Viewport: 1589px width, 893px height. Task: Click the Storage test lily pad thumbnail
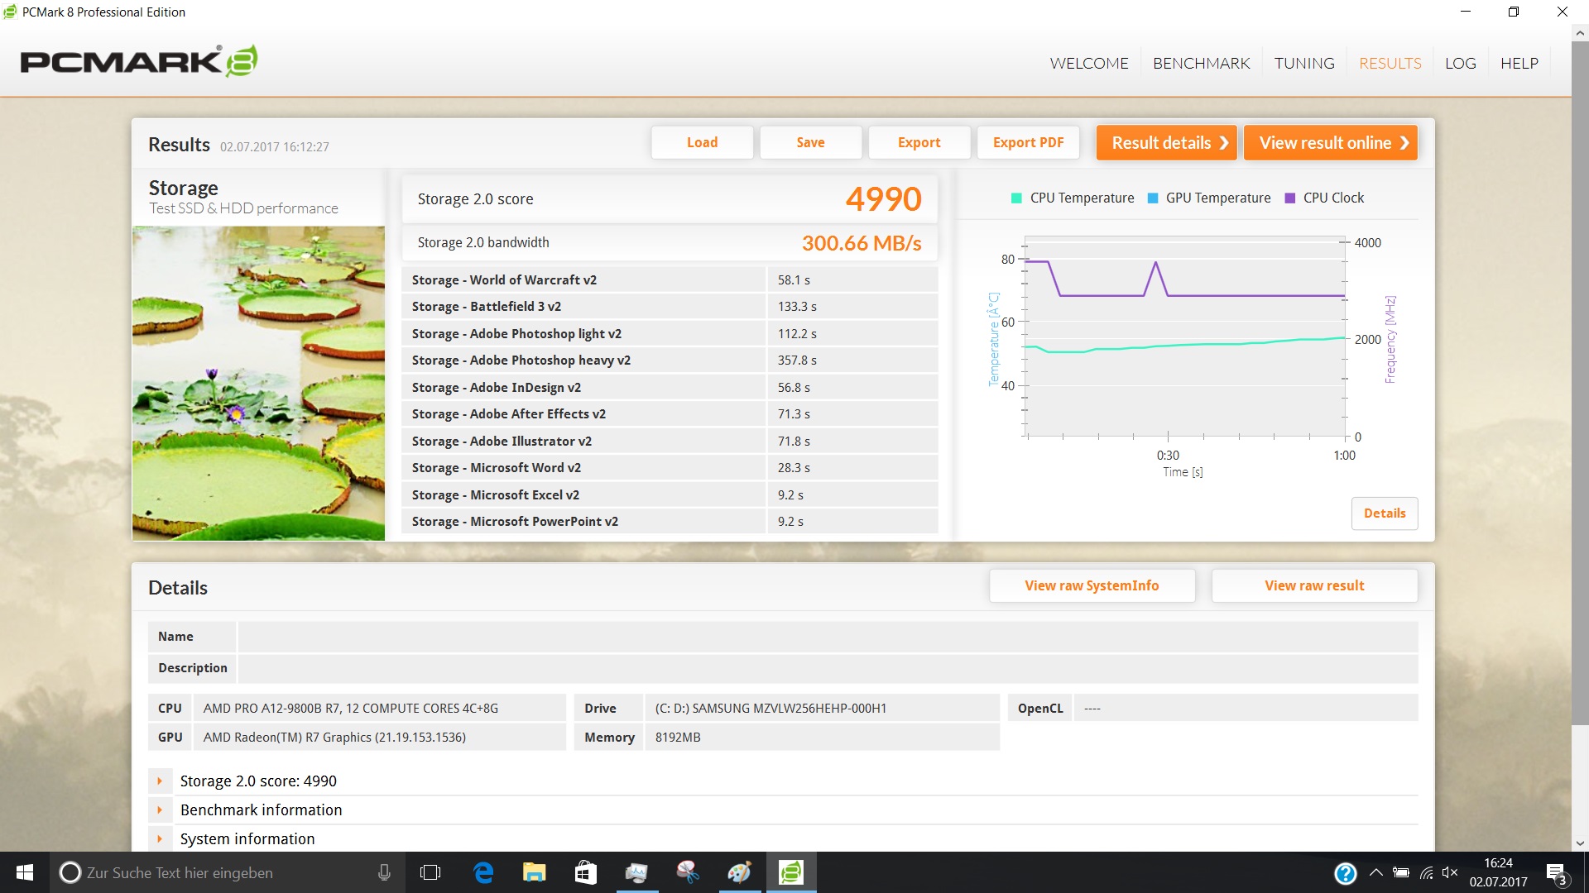[x=258, y=383]
